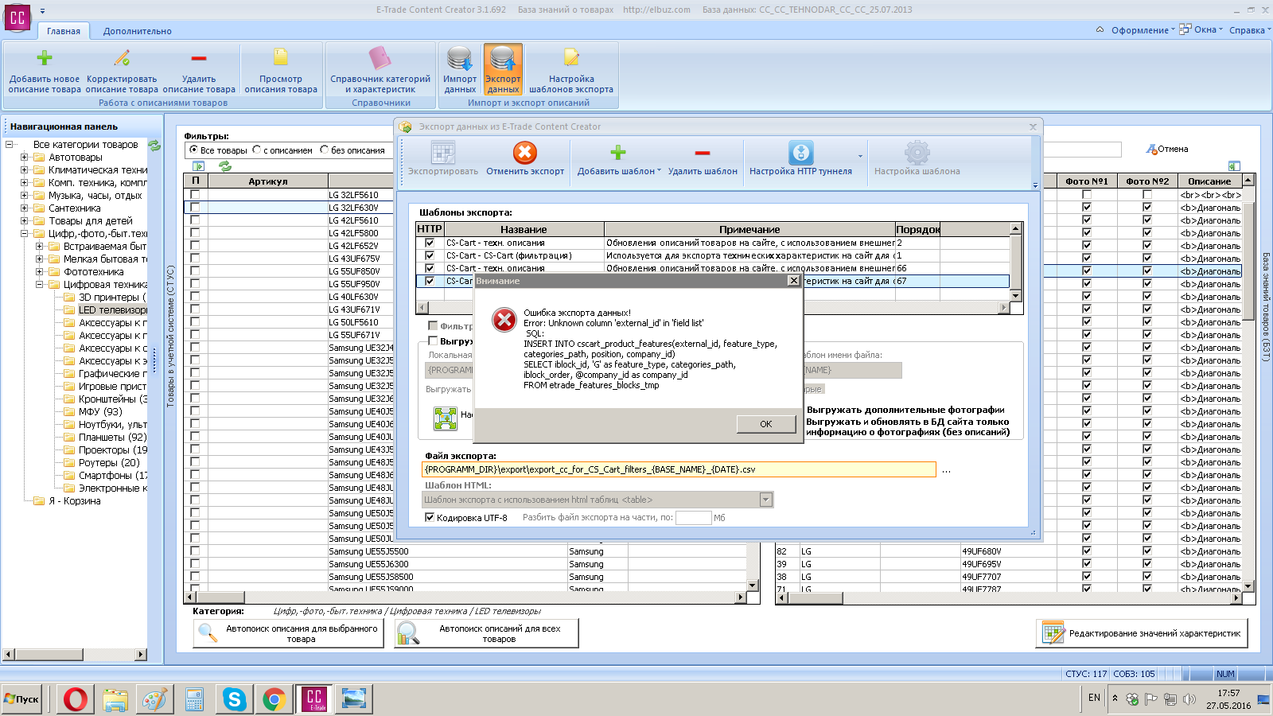Viewport: 1273px width, 716px height.
Task: Click the Отмена button above the right table
Action: (1167, 149)
